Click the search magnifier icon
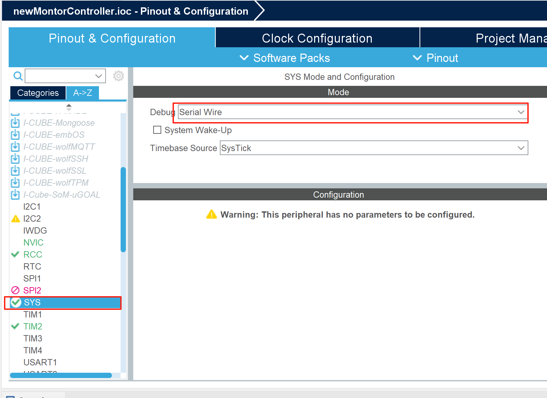Image resolution: width=547 pixels, height=398 pixels. 18,76
